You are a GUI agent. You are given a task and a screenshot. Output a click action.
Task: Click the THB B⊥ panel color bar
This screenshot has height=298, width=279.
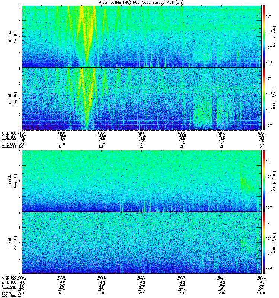(264, 36)
